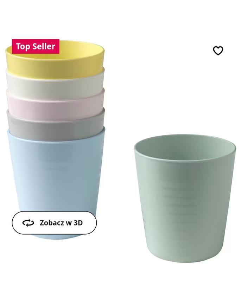Screen dimensions: 241x281
Task: Click the 'Zobacz w 3D' text label
Action: [x=61, y=223]
